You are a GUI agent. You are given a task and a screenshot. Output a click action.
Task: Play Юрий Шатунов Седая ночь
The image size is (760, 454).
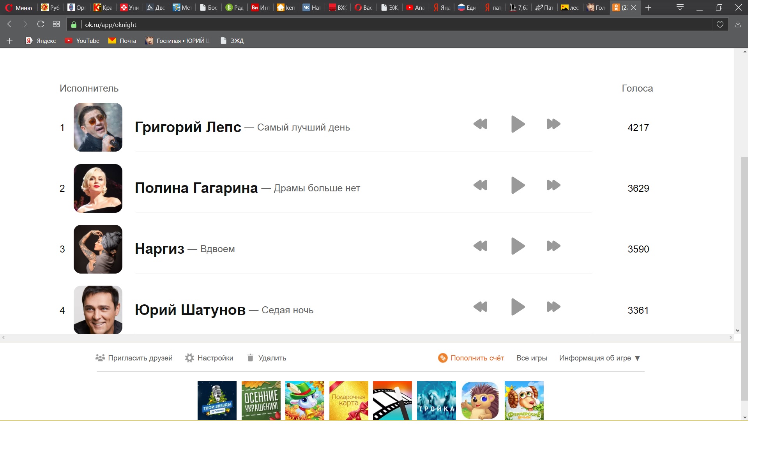click(518, 307)
